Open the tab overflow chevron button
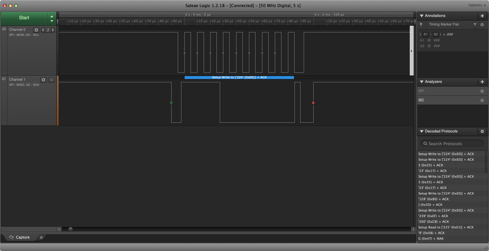The height and width of the screenshot is (251, 489). [41, 237]
